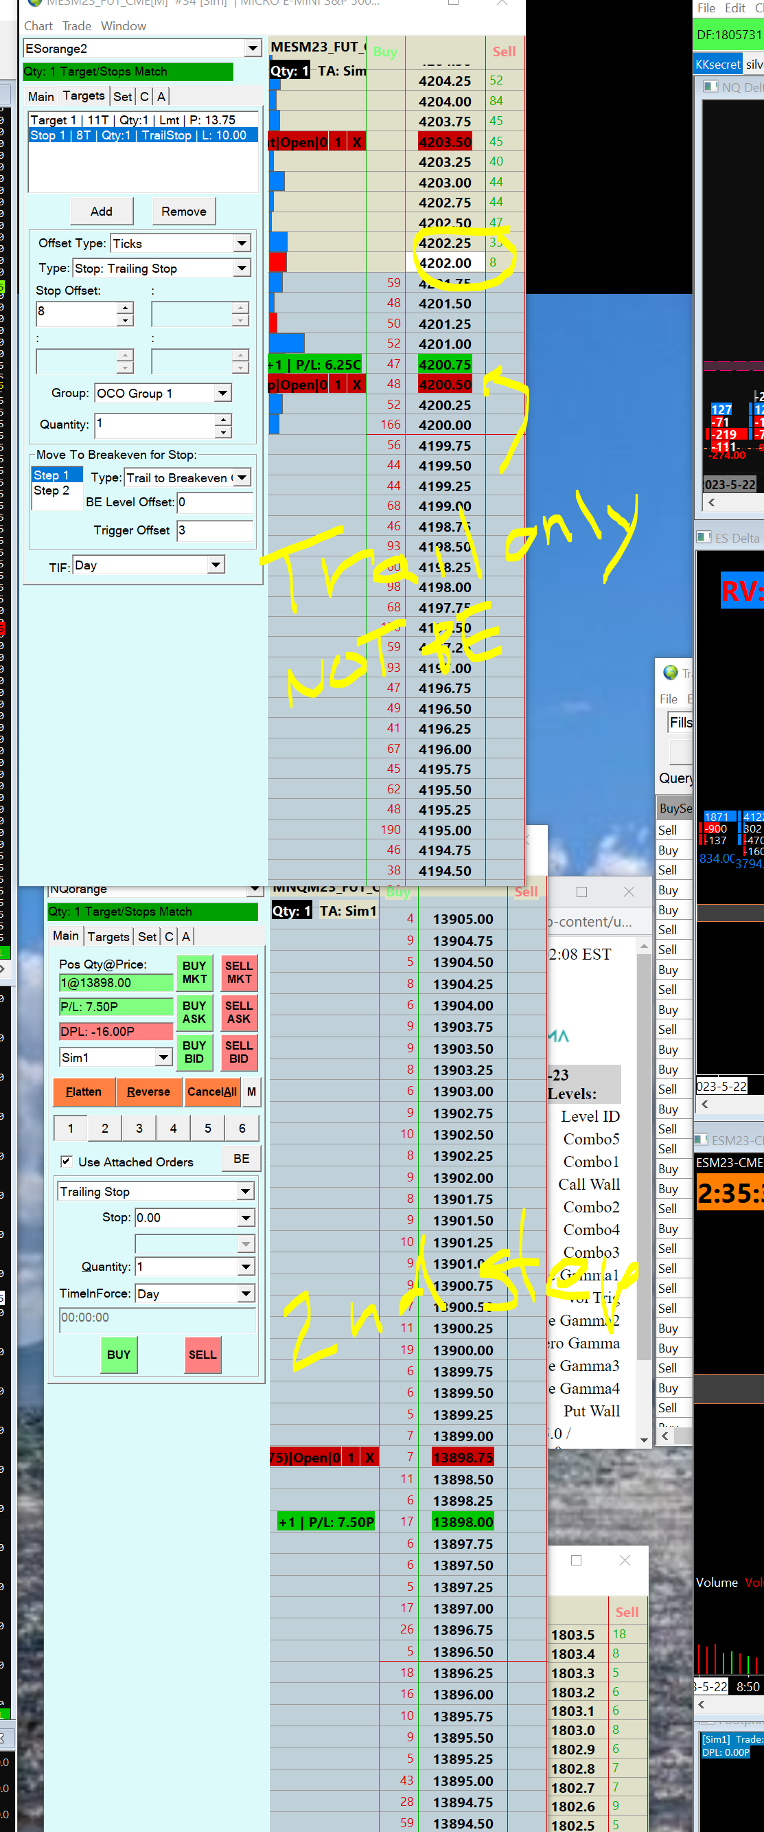Switch to Main tab in ESorange2 panel

tap(41, 96)
